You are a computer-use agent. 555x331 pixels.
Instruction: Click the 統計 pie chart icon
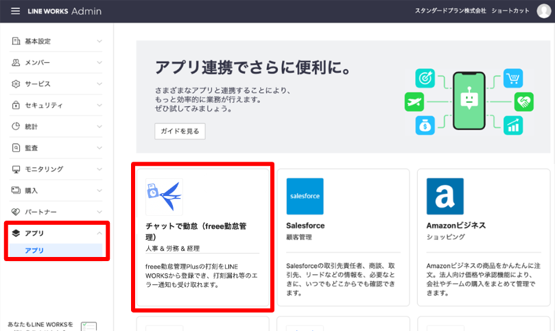point(16,126)
